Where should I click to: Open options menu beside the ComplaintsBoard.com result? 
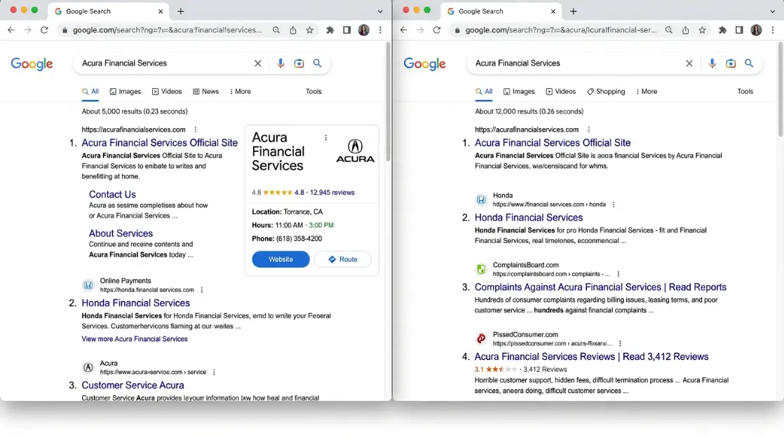618,275
